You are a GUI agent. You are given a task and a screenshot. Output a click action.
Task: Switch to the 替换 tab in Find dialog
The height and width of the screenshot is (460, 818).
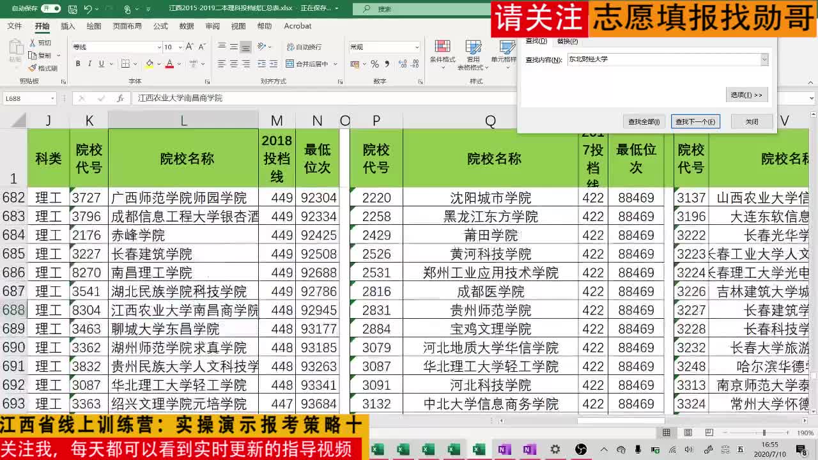pos(567,41)
